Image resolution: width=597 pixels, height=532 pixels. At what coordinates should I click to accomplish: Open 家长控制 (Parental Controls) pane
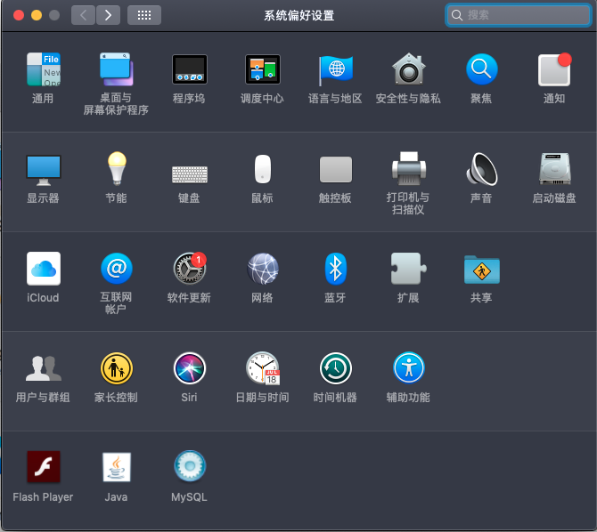[117, 368]
